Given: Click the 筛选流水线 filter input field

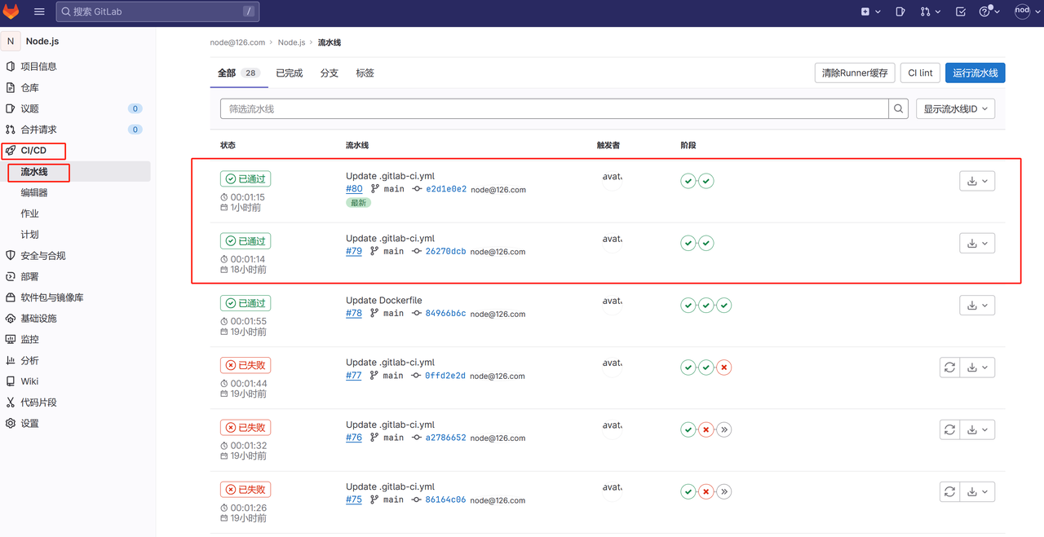Looking at the screenshot, I should pyautogui.click(x=554, y=109).
